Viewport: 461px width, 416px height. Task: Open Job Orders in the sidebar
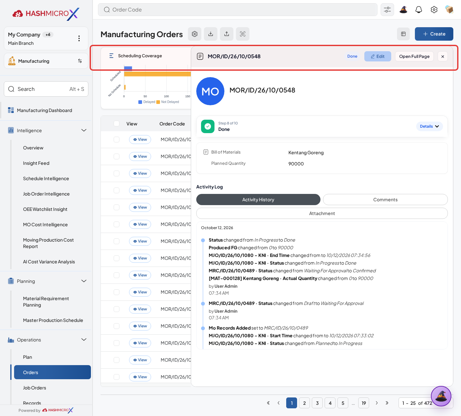click(x=35, y=388)
